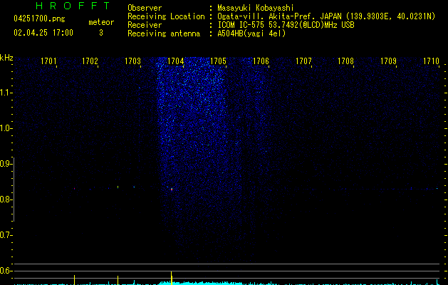The width and height of the screenshot is (448, 285).
Task: Click the meteor count value 3
Action: (x=101, y=33)
